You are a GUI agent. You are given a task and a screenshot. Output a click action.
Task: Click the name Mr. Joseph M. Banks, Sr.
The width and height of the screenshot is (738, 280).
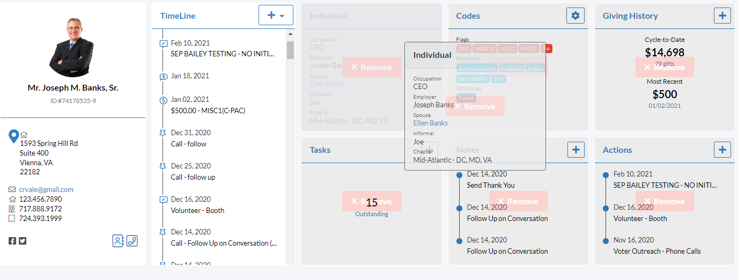pos(73,87)
